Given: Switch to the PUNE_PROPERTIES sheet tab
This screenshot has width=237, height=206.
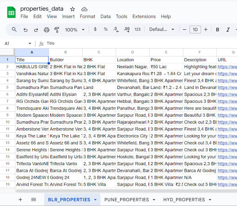Looking at the screenshot, I should tap(127, 200).
